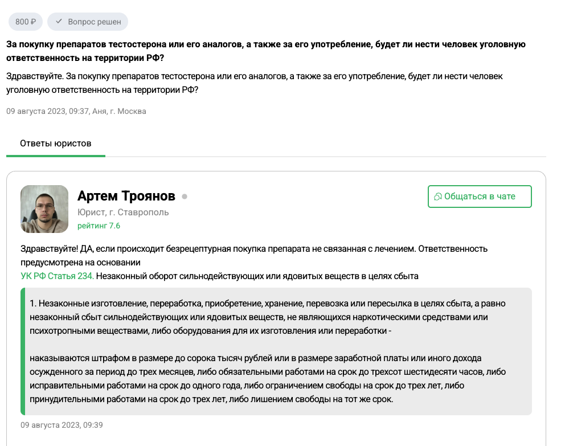The height and width of the screenshot is (446, 569).
Task: Click the checkmark icon in Вопрос решен
Action: pyautogui.click(x=59, y=22)
